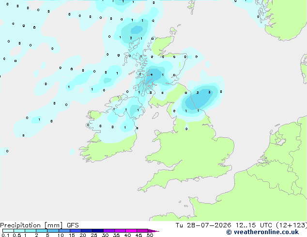The width and height of the screenshot is (307, 237).
Task: Click the magenta swatch between 40 and 45
Action: [x=131, y=231]
